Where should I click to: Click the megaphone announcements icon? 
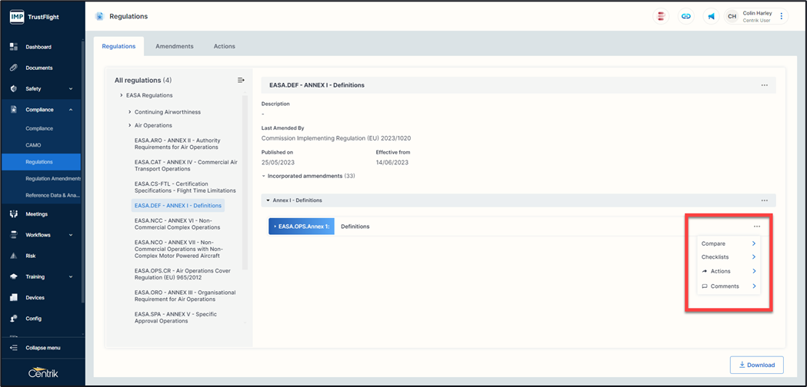tap(711, 16)
